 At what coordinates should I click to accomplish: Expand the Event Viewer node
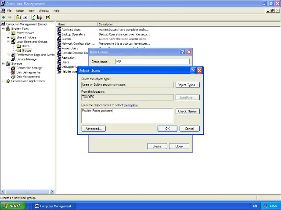pos(8,33)
